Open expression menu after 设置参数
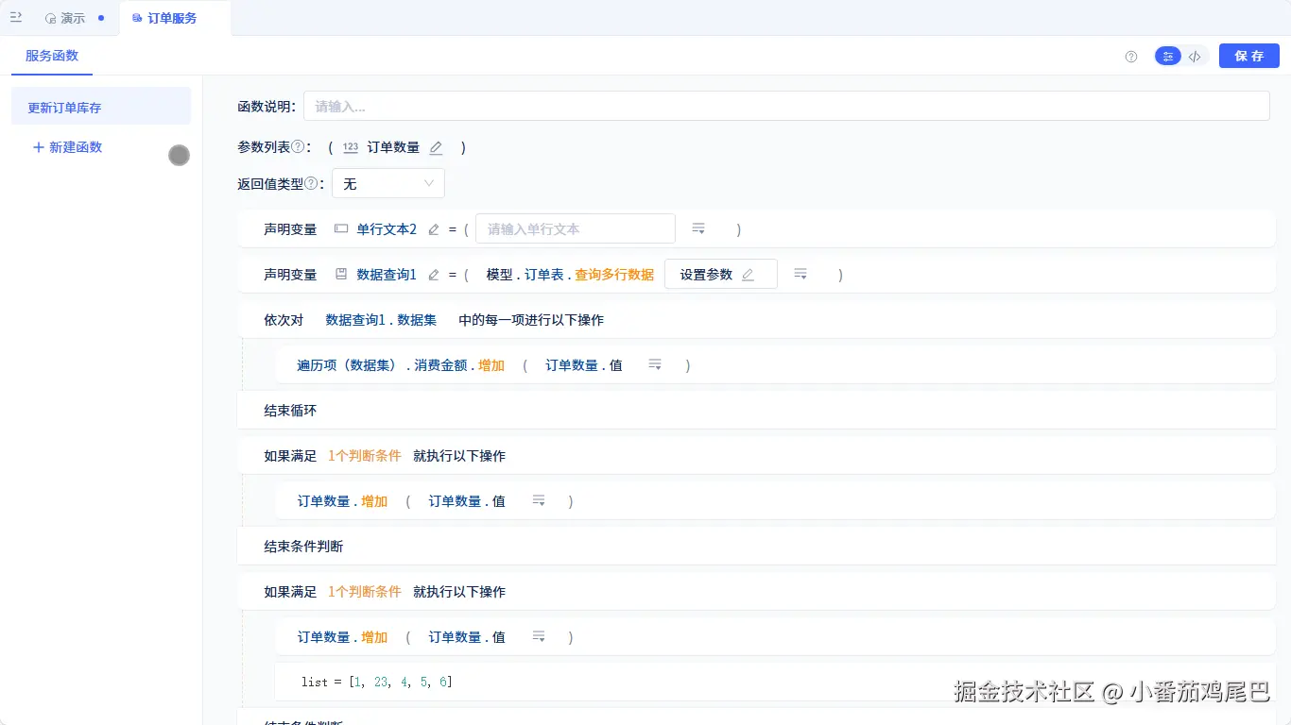The image size is (1291, 725). point(800,274)
